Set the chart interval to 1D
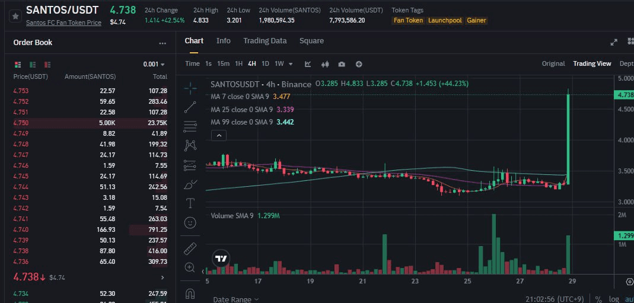The image size is (634, 303). [x=265, y=64]
